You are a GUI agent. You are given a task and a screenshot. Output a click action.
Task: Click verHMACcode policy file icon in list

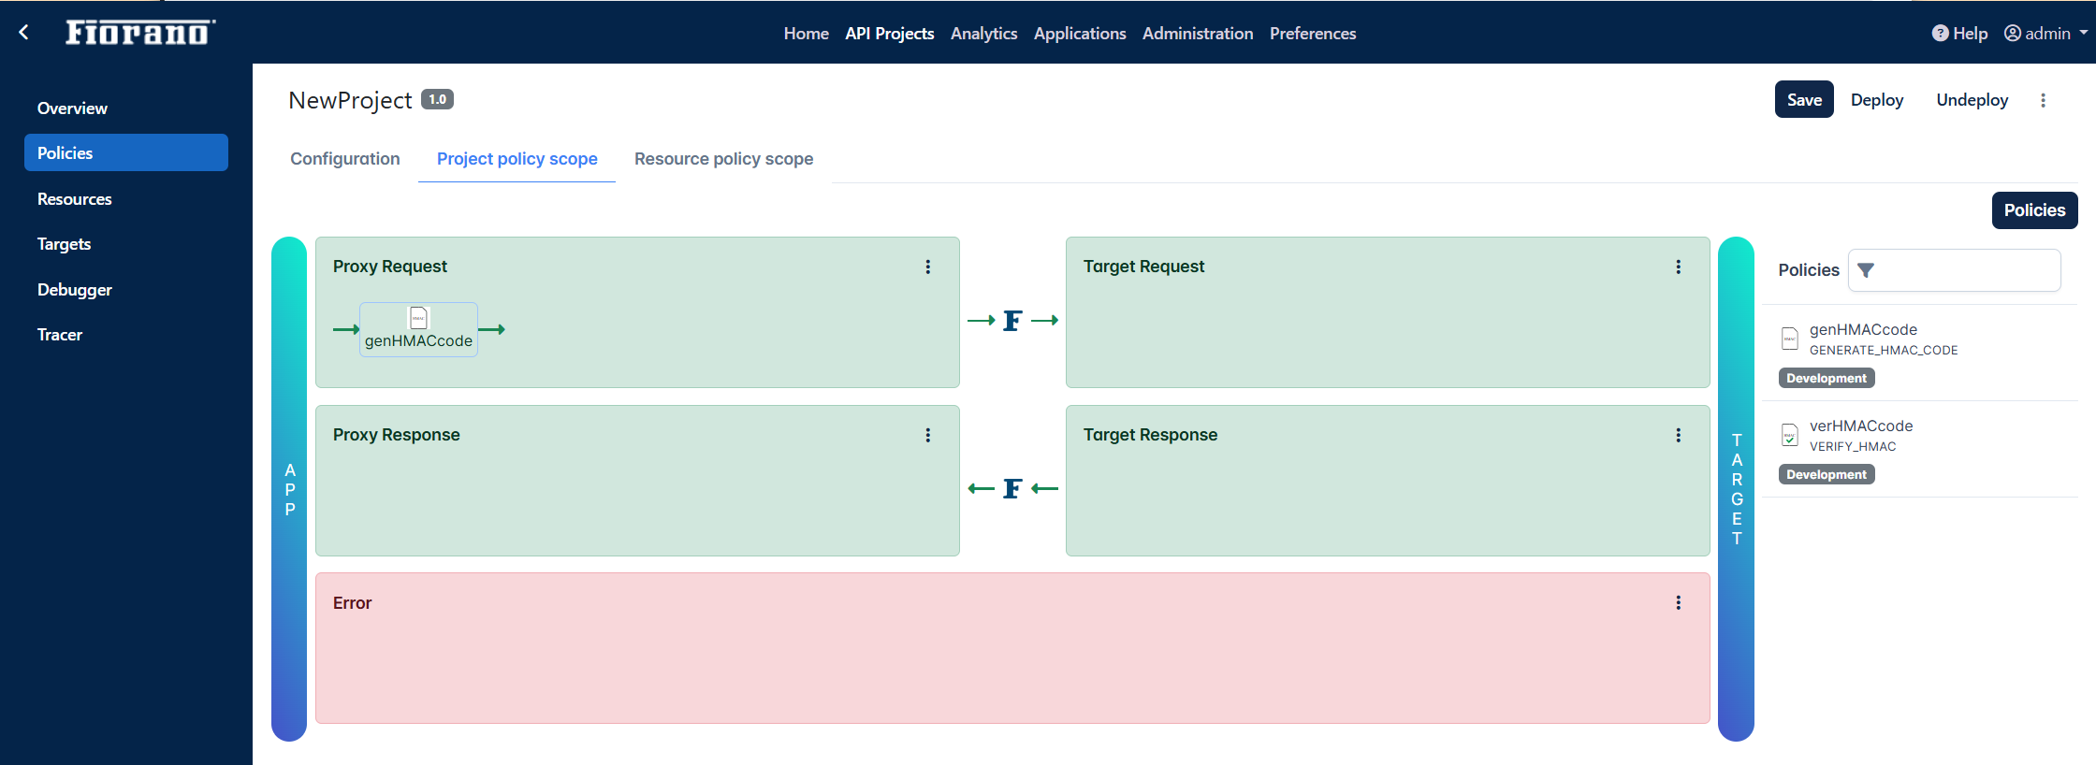click(1790, 434)
